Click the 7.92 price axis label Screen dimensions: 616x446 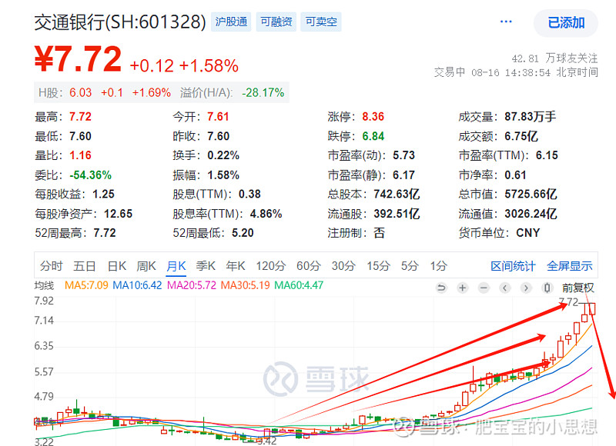(44, 301)
